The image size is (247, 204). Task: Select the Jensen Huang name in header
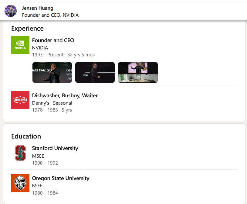pos(38,8)
